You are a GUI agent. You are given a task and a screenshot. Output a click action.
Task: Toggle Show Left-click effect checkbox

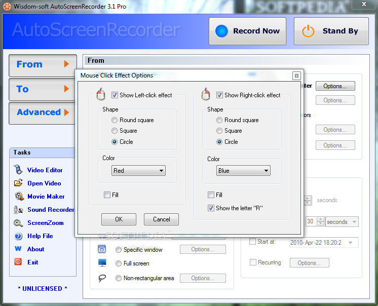(115, 95)
